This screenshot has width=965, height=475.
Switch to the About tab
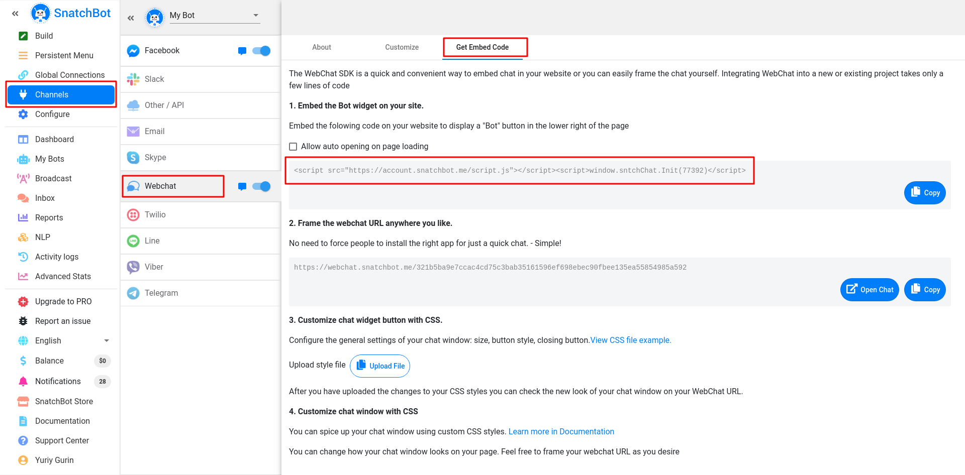click(322, 47)
